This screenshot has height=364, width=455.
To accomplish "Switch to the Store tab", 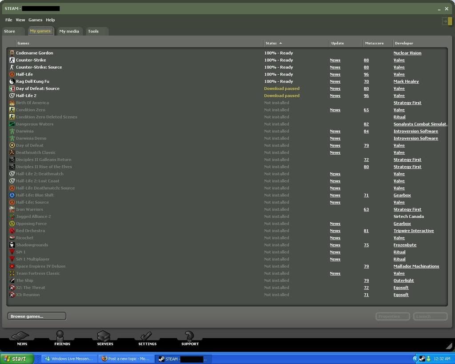I will (x=9, y=31).
